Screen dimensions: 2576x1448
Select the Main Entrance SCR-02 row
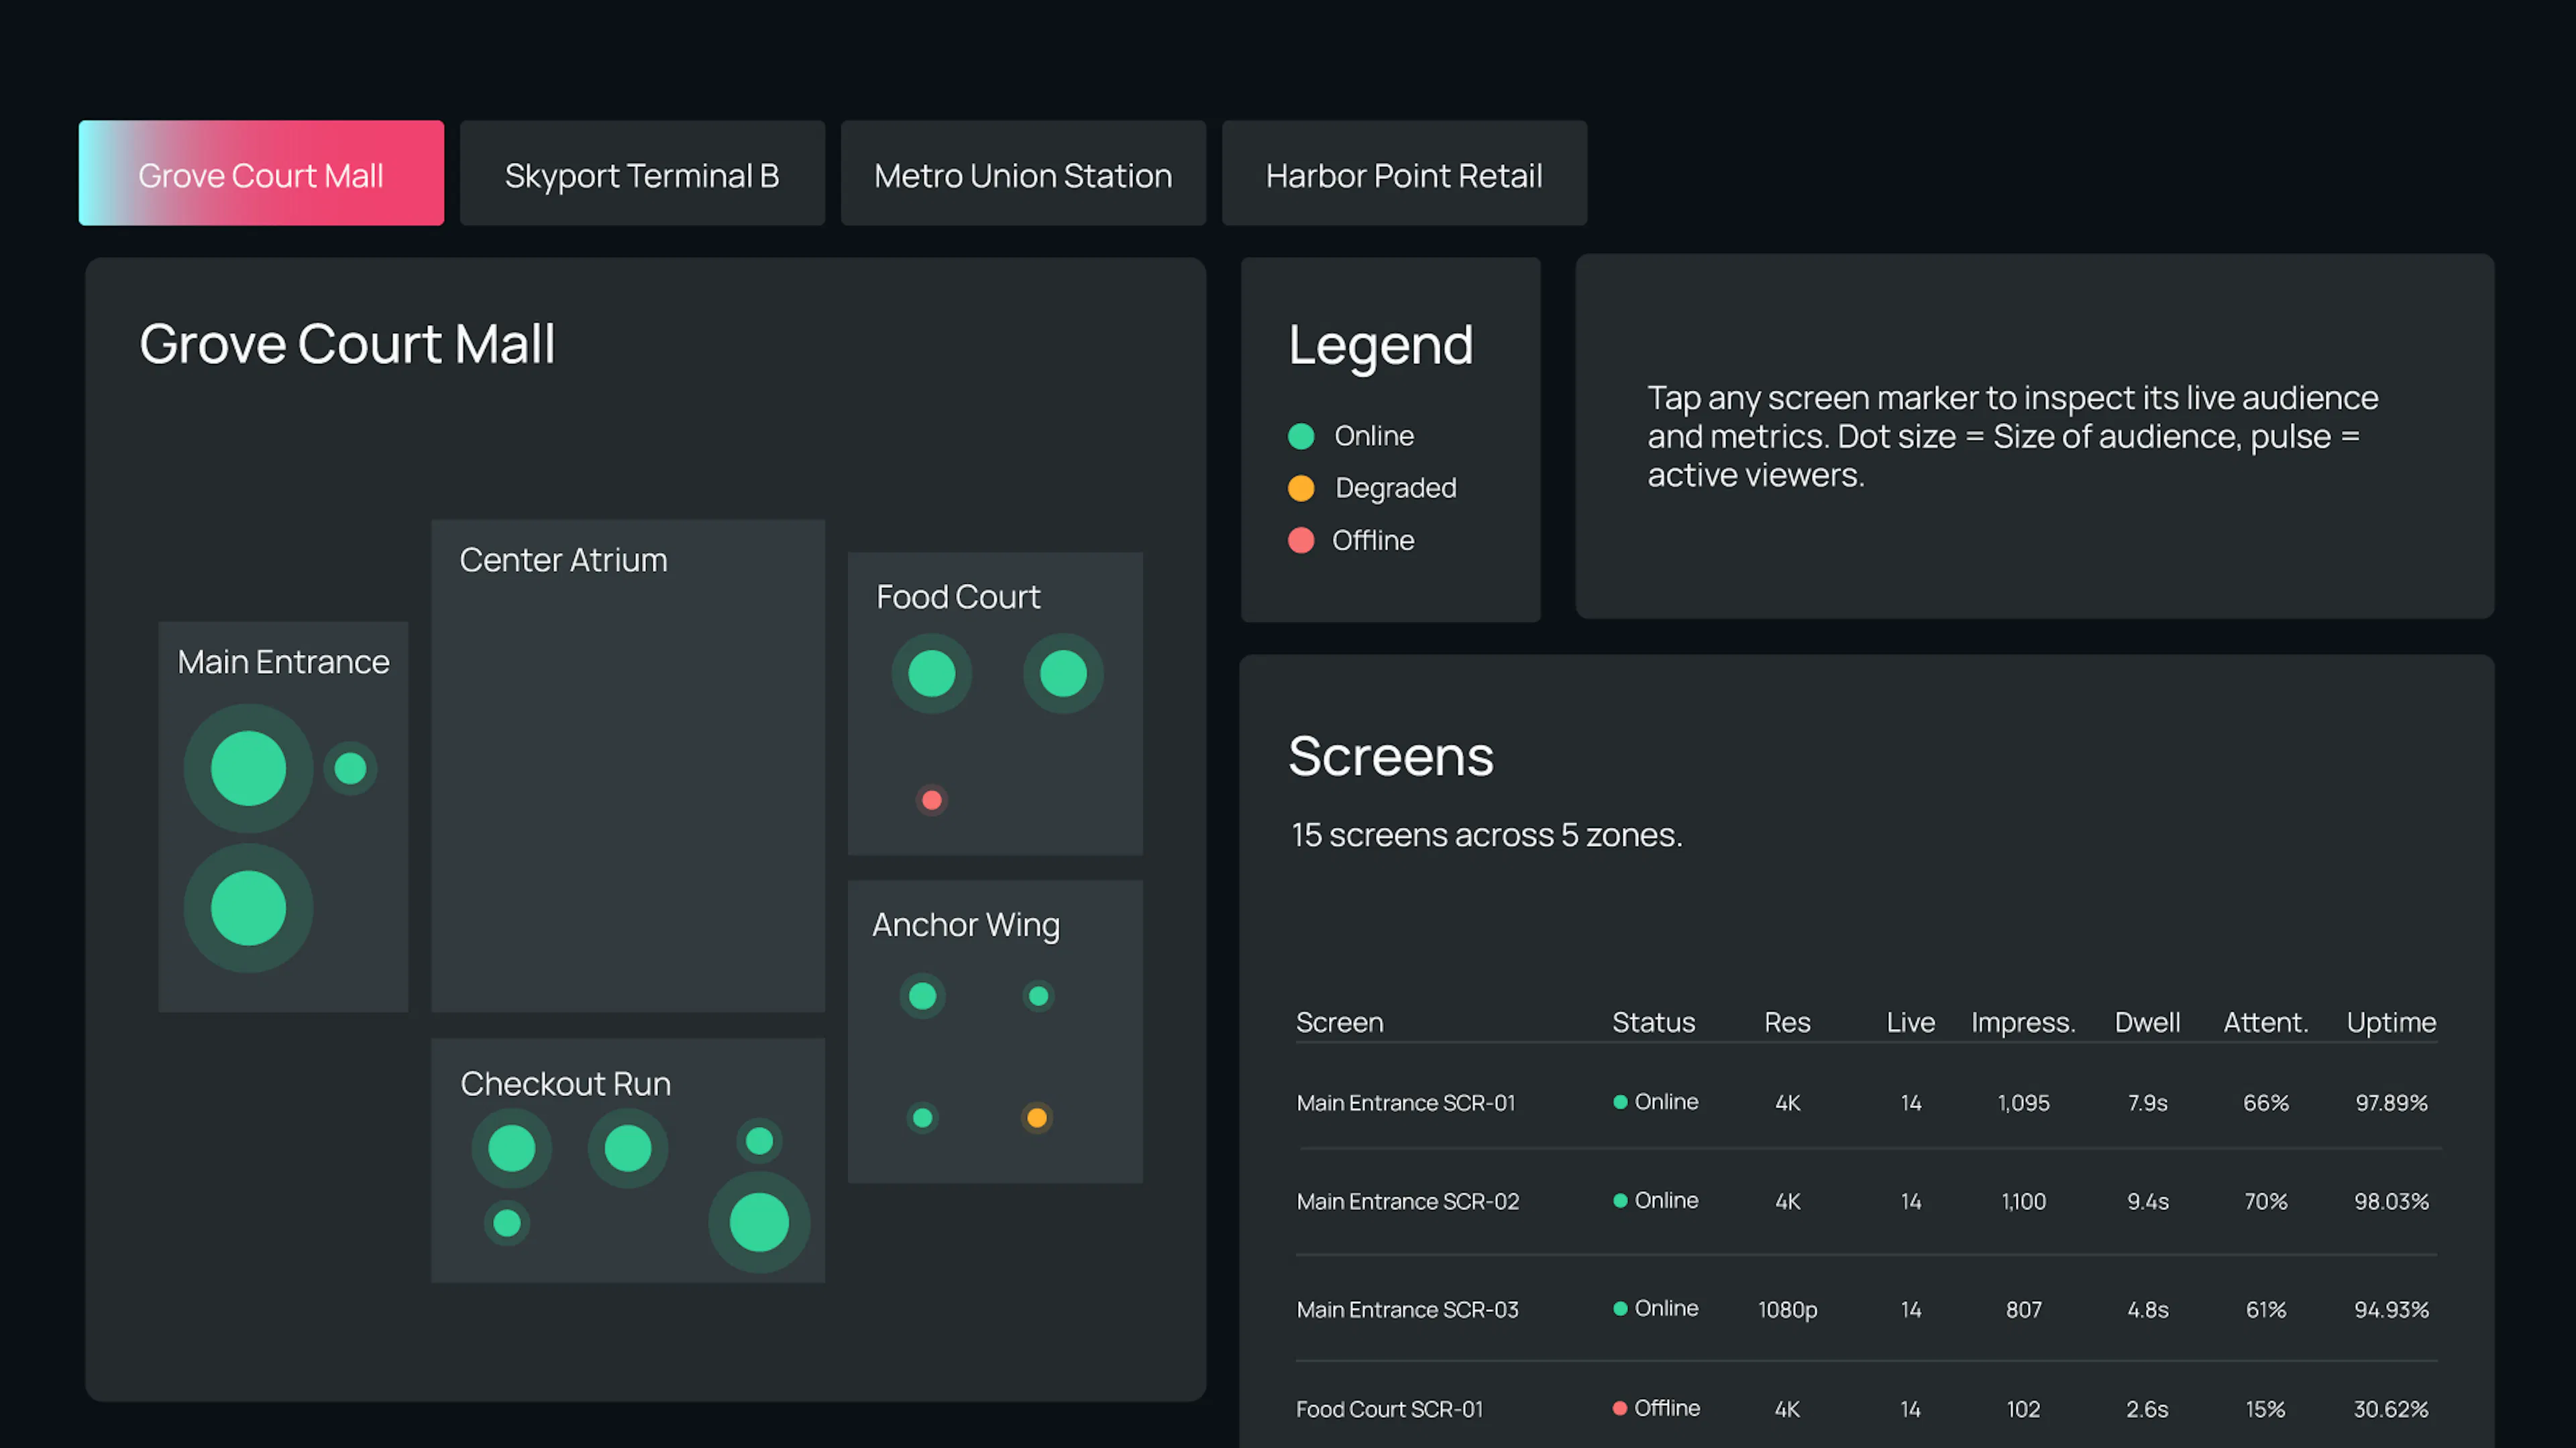point(1867,1201)
